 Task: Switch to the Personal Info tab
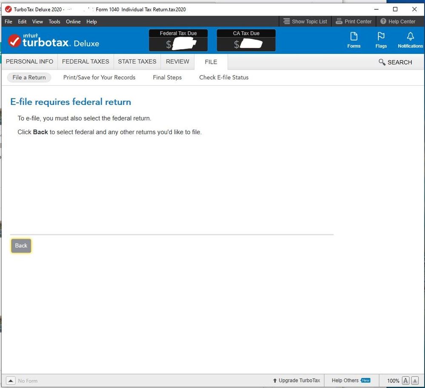(x=29, y=62)
